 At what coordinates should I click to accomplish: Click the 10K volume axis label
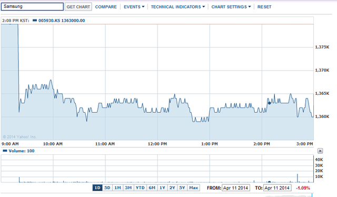point(319,176)
